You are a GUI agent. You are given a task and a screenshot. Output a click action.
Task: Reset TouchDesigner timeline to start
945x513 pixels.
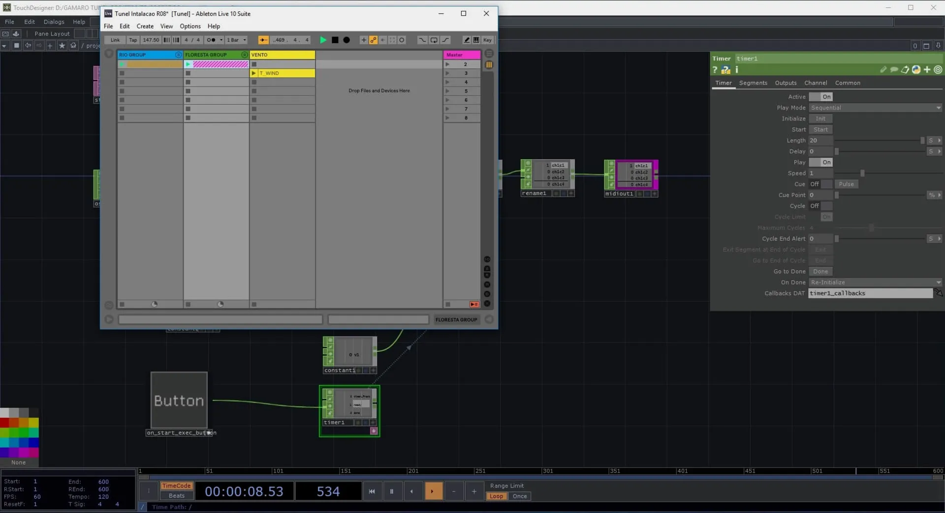[x=372, y=491]
